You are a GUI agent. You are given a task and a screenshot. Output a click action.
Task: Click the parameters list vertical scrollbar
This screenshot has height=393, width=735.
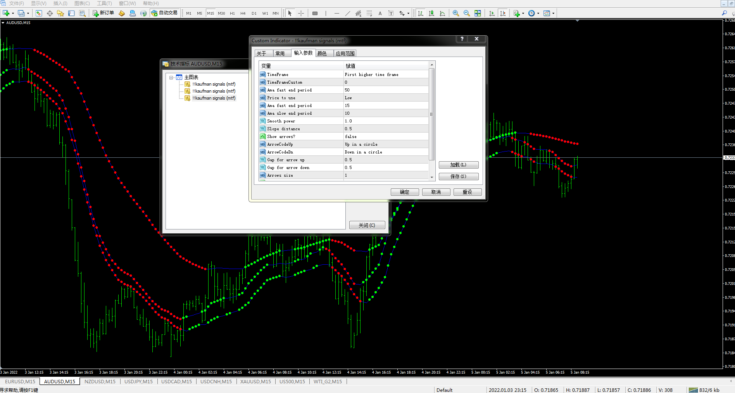point(431,114)
